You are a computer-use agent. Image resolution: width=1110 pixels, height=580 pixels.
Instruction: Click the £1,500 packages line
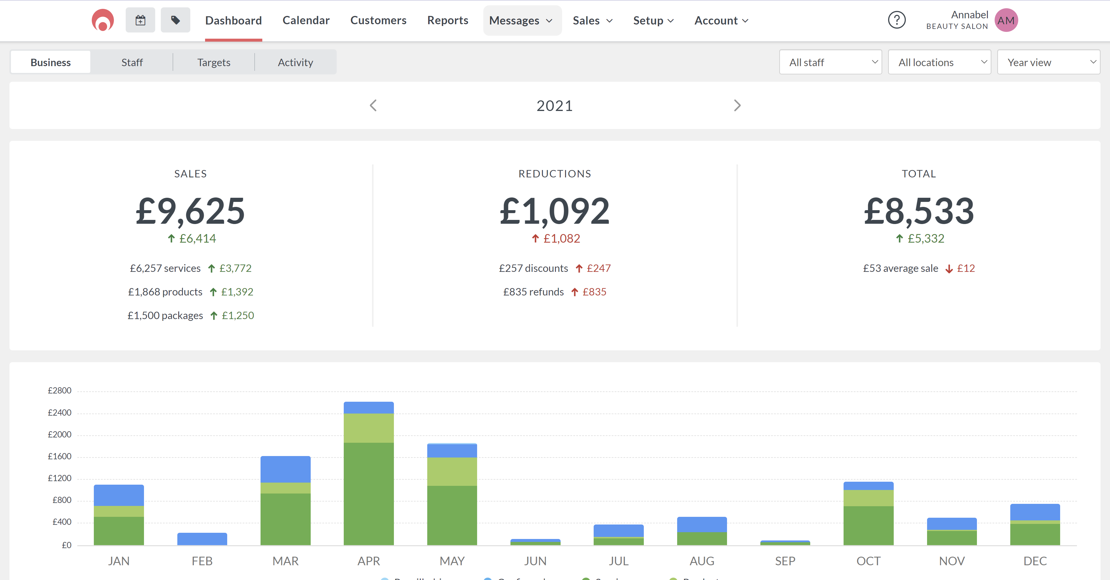(x=190, y=316)
